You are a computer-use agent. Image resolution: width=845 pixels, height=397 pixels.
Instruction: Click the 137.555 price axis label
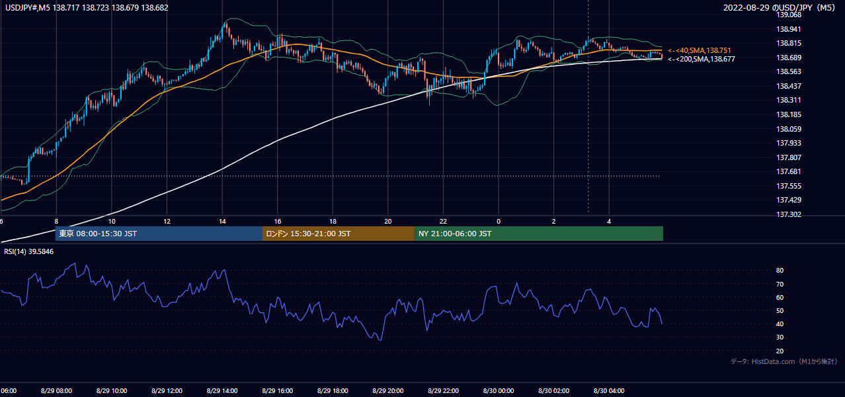tap(788, 186)
